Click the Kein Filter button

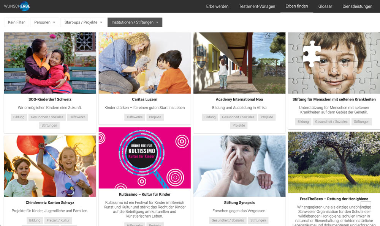click(16, 22)
